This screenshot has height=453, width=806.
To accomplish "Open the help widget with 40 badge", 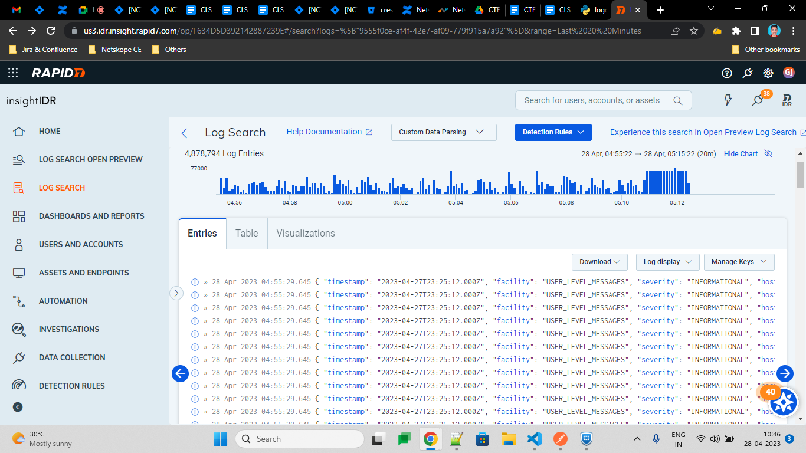I will (784, 402).
